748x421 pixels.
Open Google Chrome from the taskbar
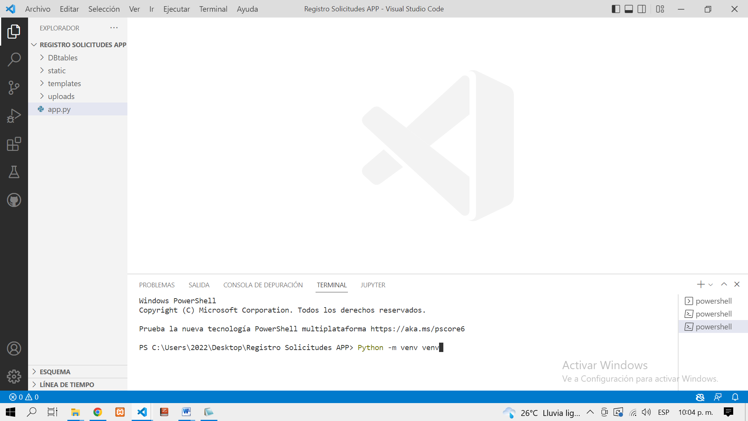[97, 412]
